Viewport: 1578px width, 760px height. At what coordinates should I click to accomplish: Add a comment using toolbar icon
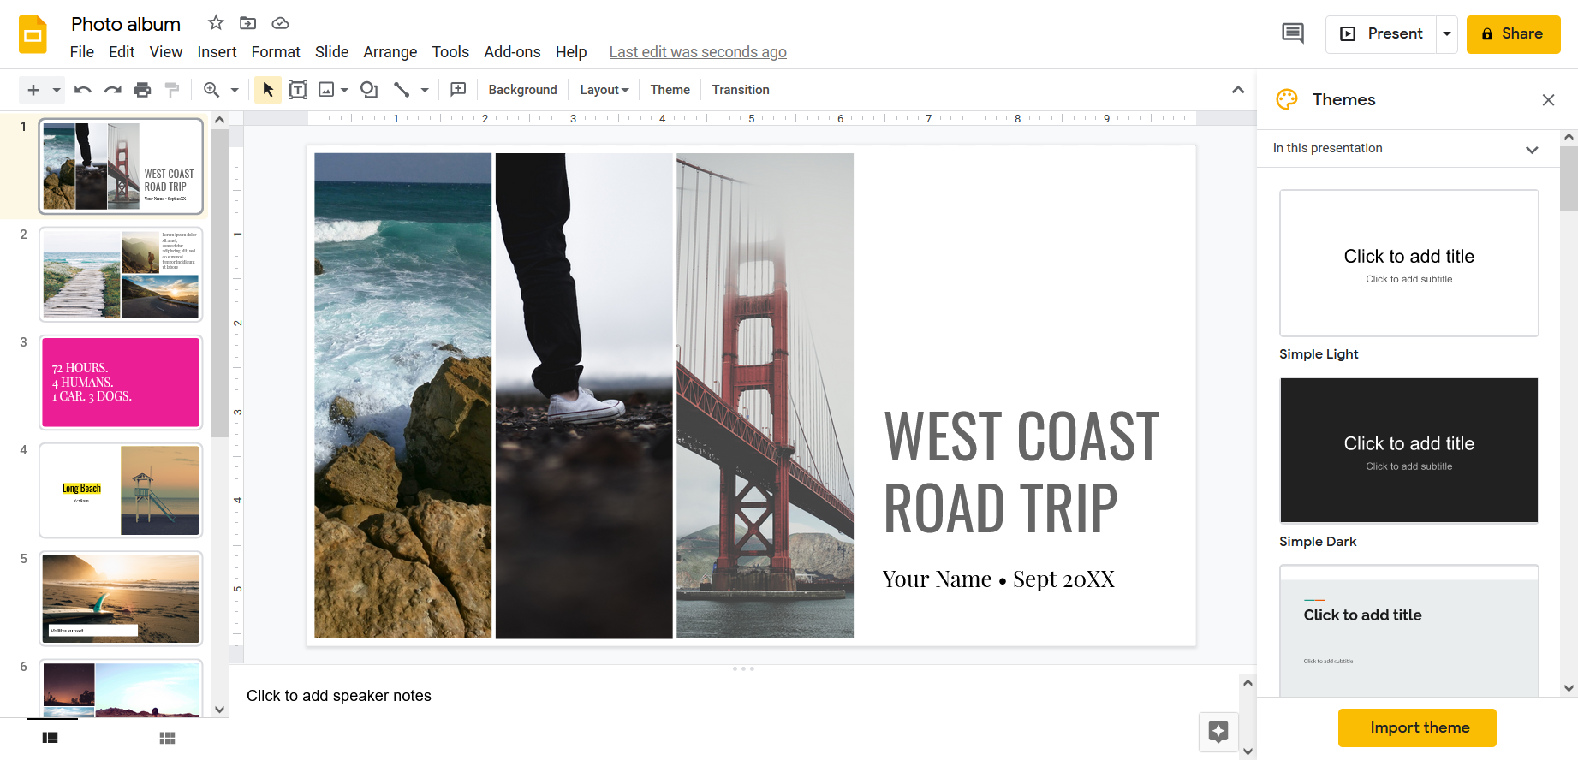458,90
